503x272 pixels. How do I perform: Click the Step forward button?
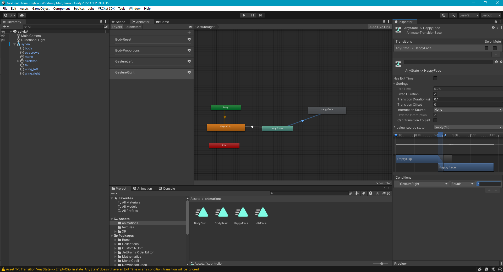(x=261, y=15)
